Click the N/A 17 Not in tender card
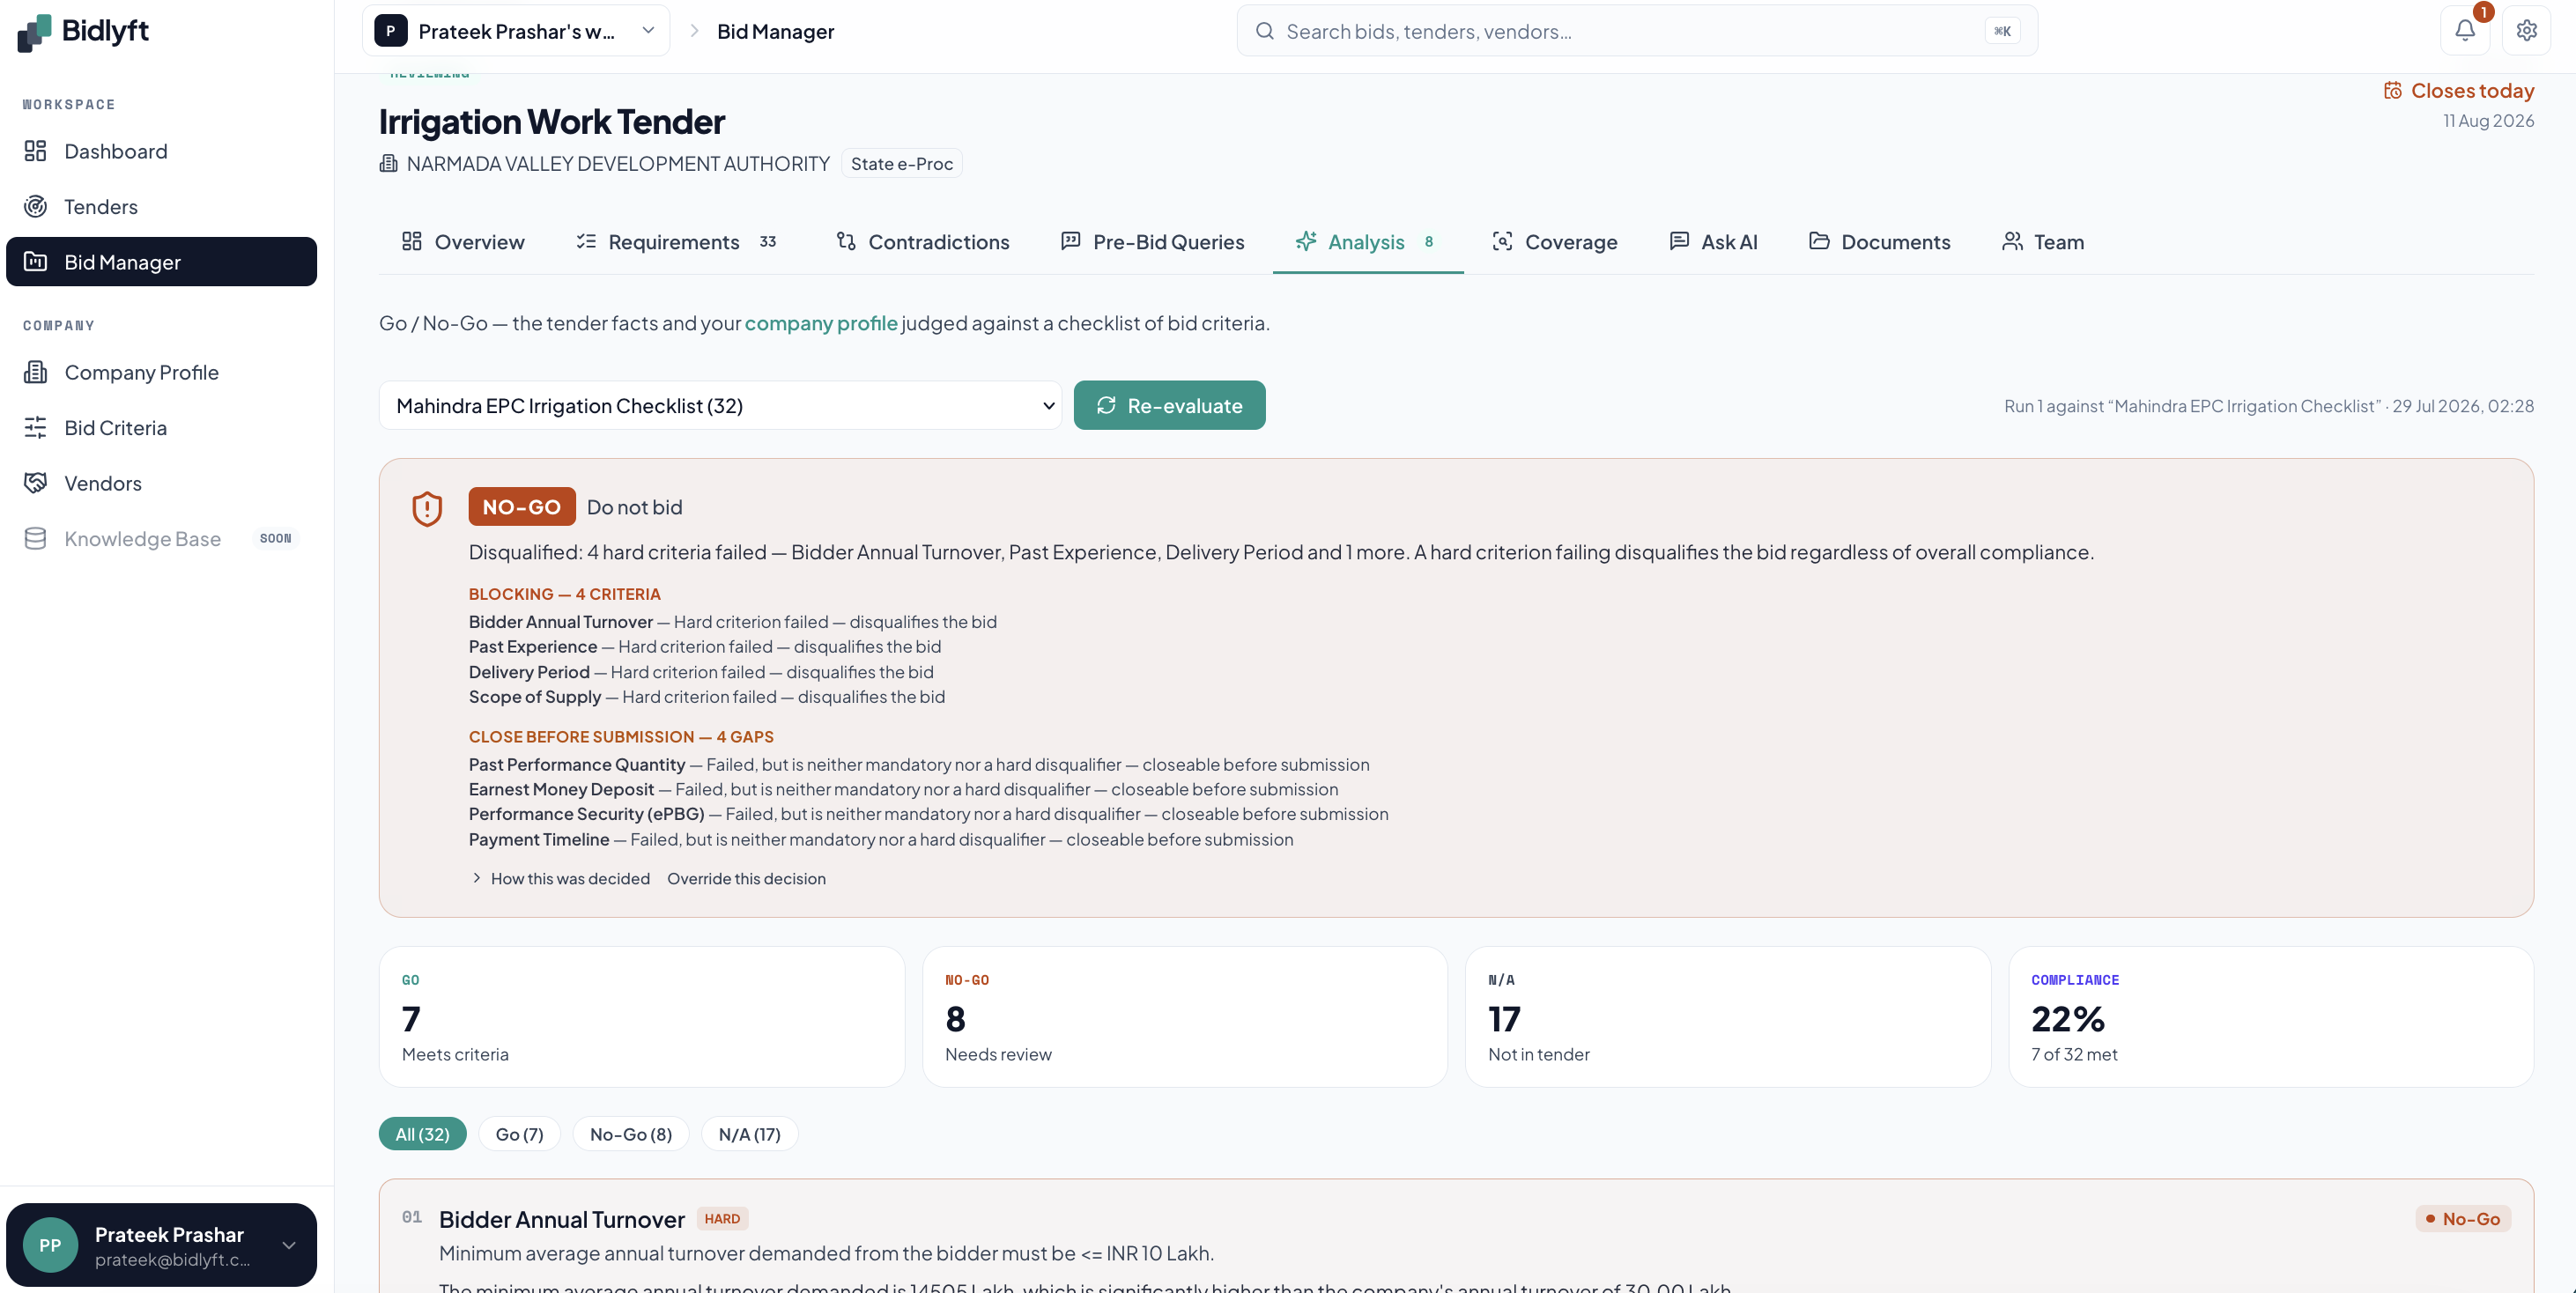This screenshot has width=2576, height=1293. point(1728,1017)
